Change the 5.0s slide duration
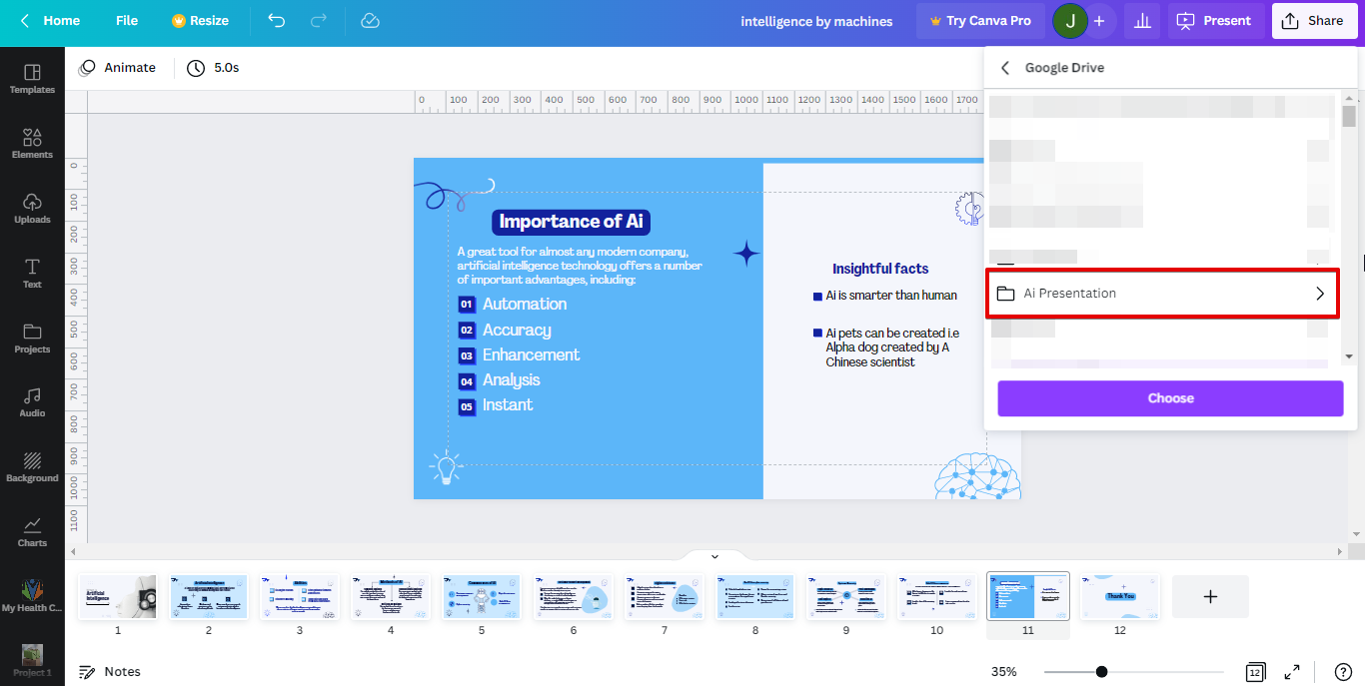 (x=213, y=68)
